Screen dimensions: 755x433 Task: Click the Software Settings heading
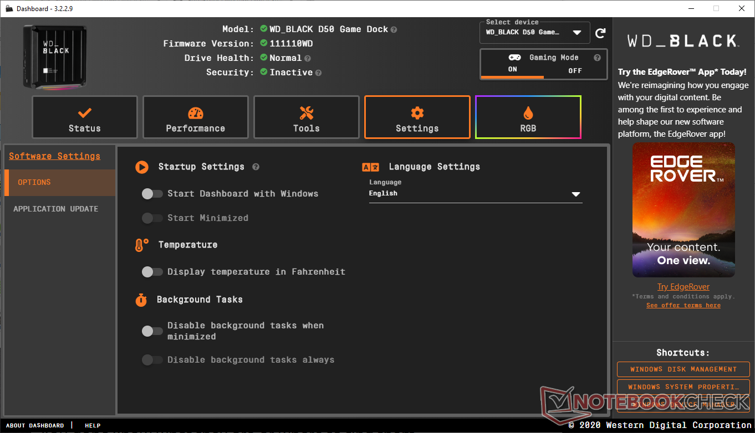tap(54, 156)
